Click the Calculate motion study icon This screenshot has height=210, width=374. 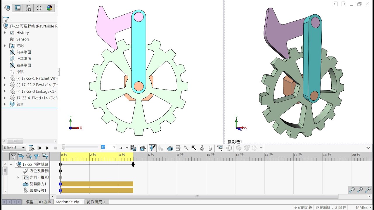tap(32, 148)
